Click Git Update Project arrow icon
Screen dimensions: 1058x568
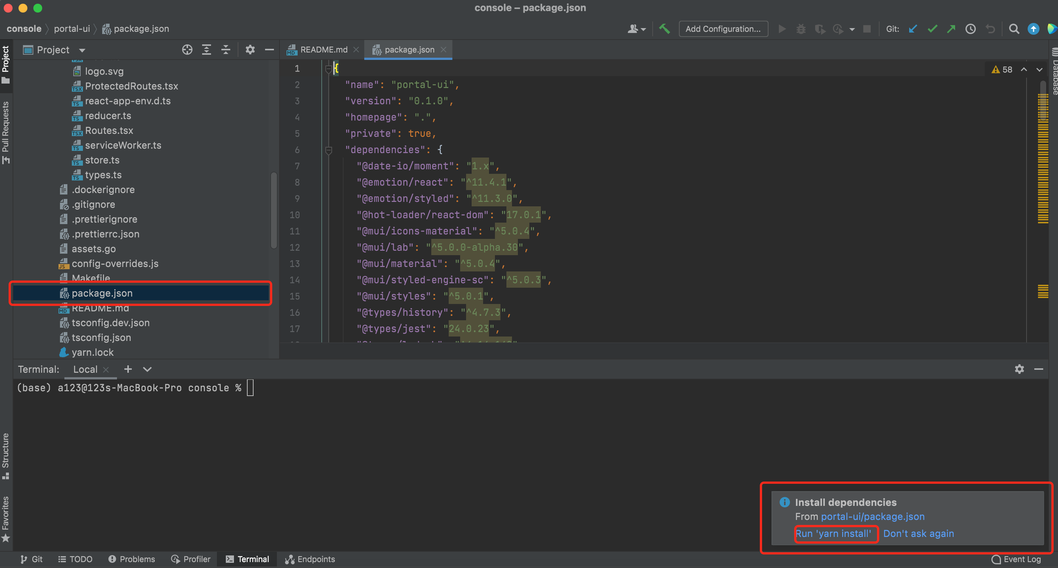pos(913,29)
